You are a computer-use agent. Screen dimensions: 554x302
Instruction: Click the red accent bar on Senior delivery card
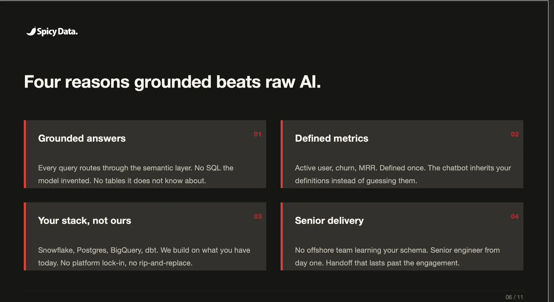tap(282, 236)
